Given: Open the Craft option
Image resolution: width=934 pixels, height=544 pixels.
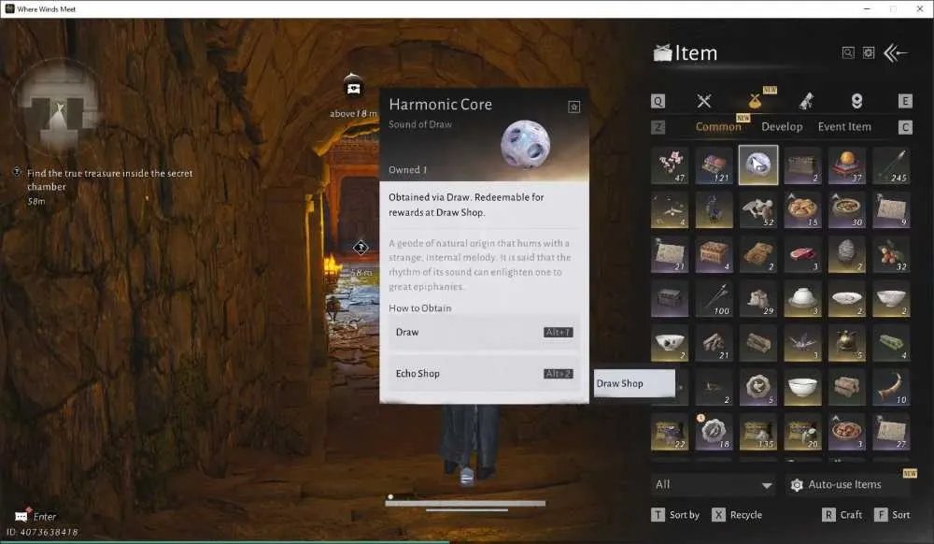Looking at the screenshot, I should [x=842, y=515].
